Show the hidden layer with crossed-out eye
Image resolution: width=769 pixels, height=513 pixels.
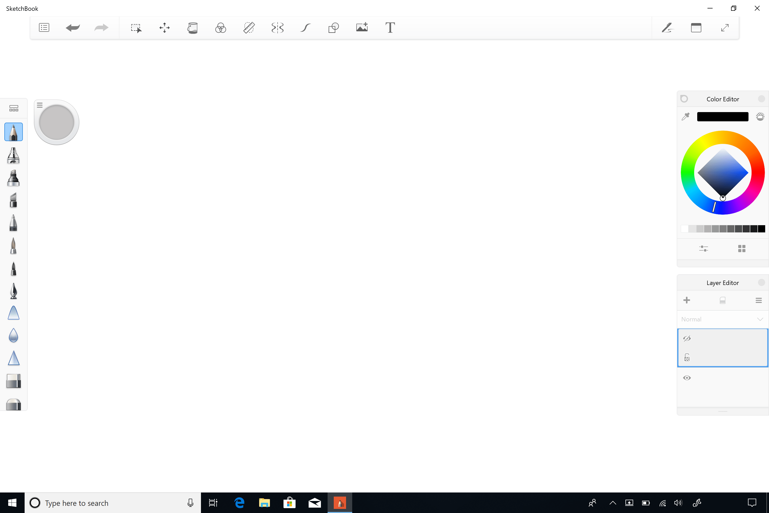[687, 338]
